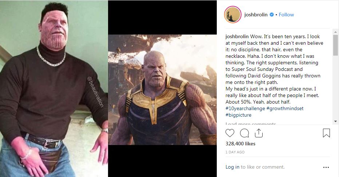339x177 pixels.
Task: Open joshbrolin username in the header
Action: tap(256, 15)
